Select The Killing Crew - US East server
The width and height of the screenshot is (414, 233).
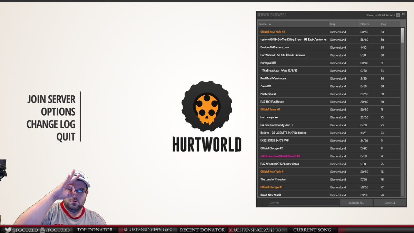[x=329, y=40]
